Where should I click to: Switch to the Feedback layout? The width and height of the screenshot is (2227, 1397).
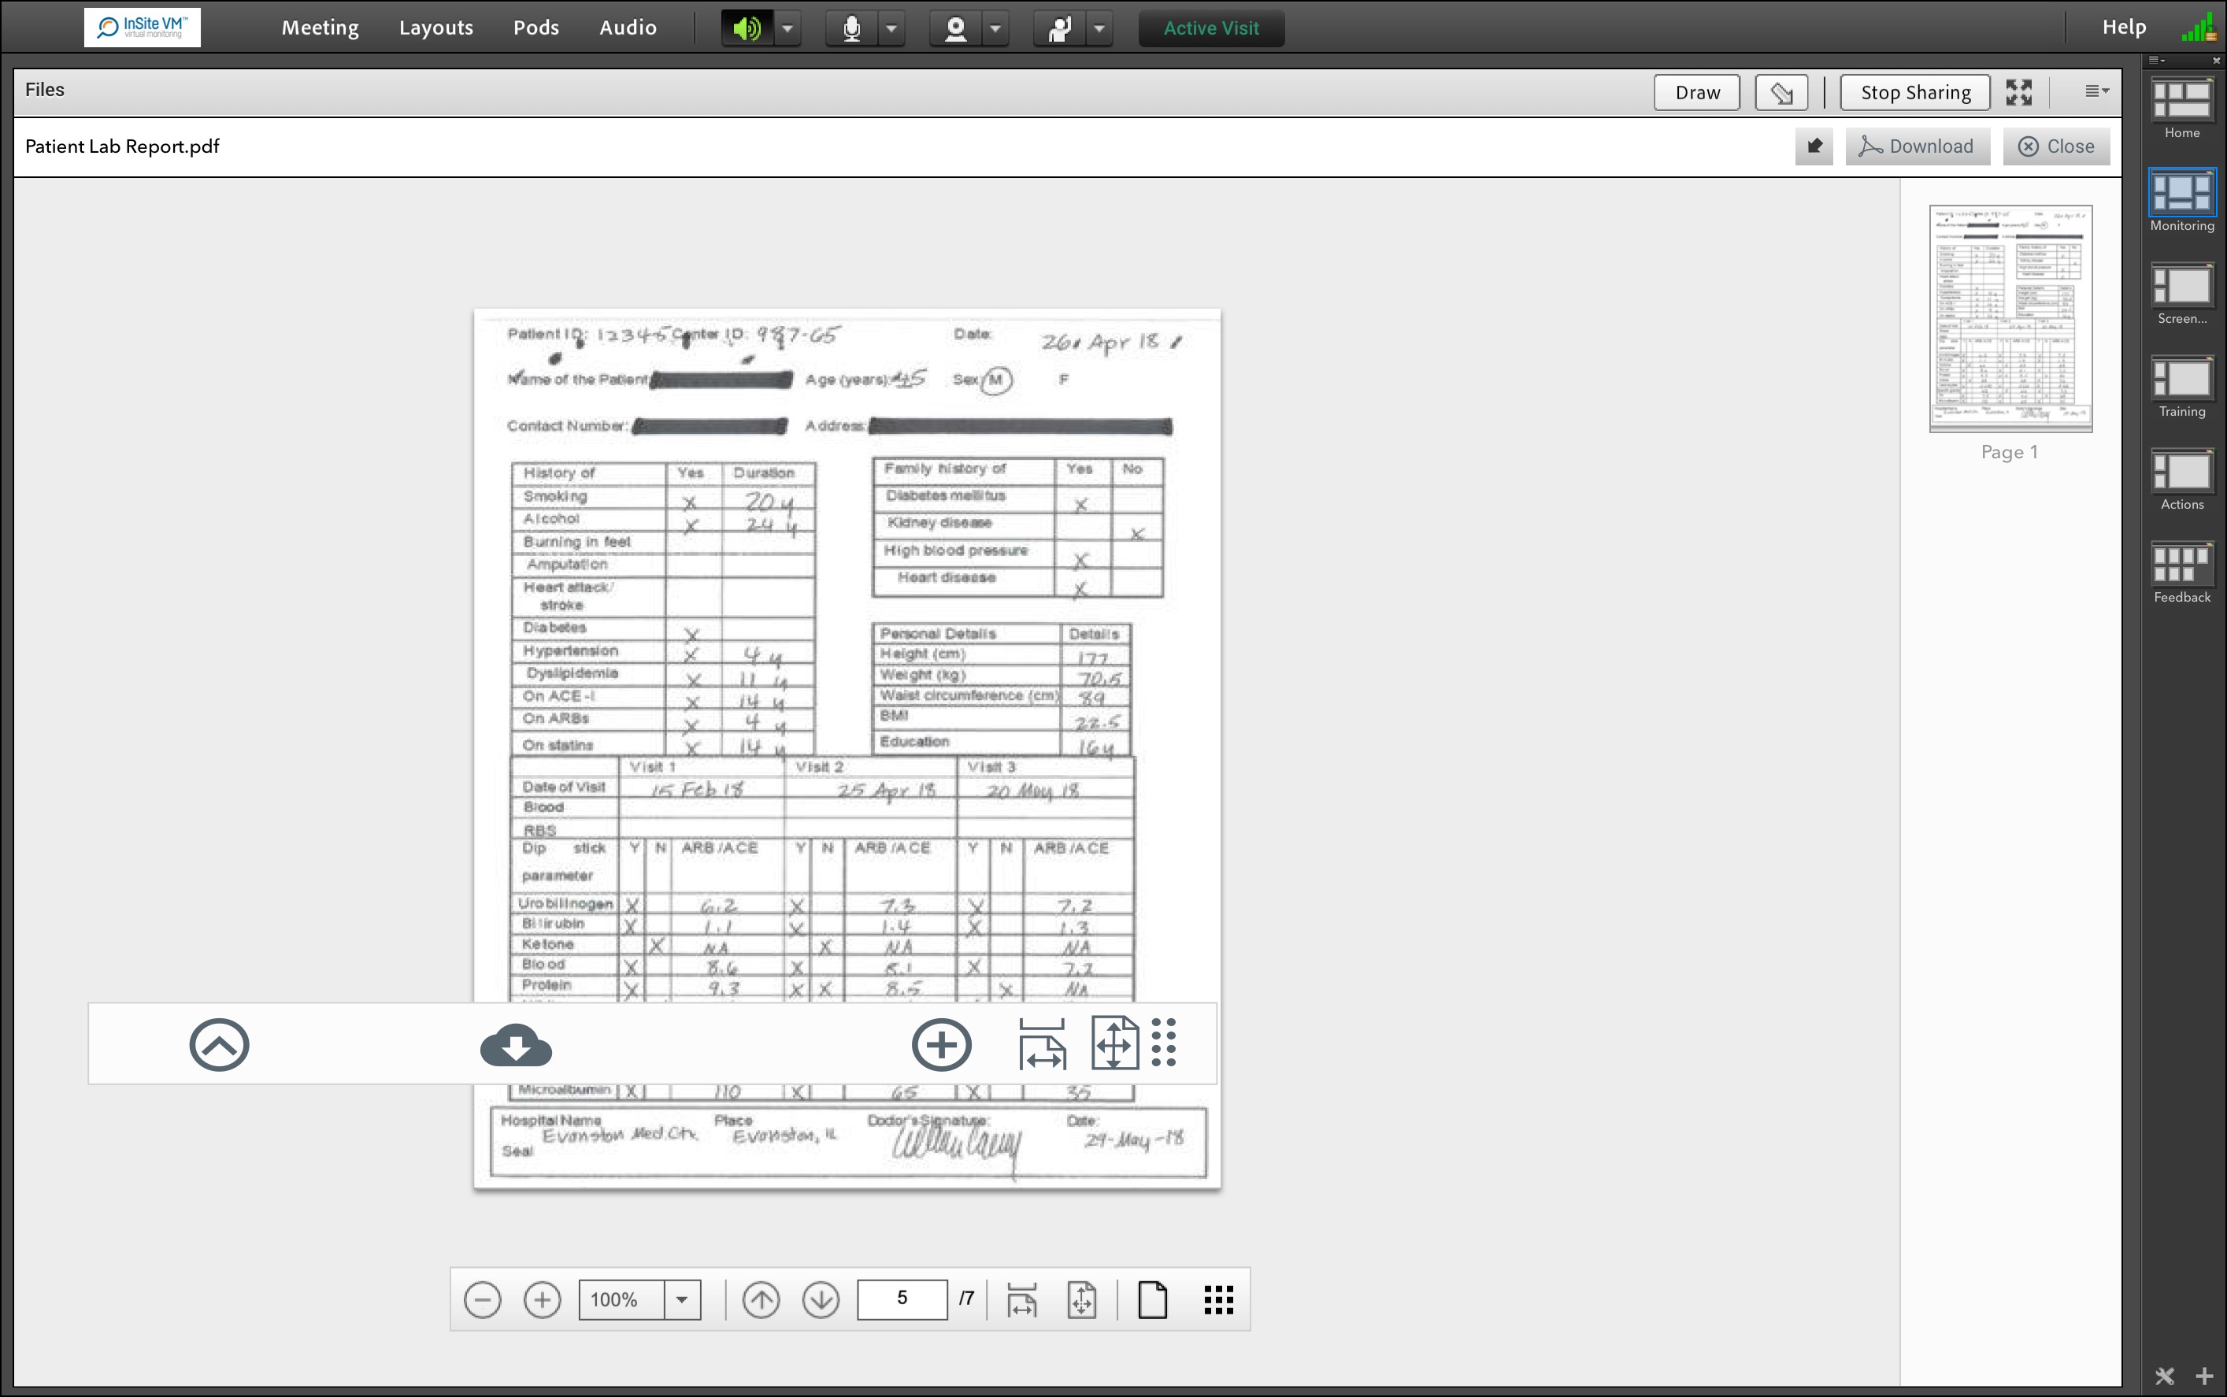pos(2182,573)
